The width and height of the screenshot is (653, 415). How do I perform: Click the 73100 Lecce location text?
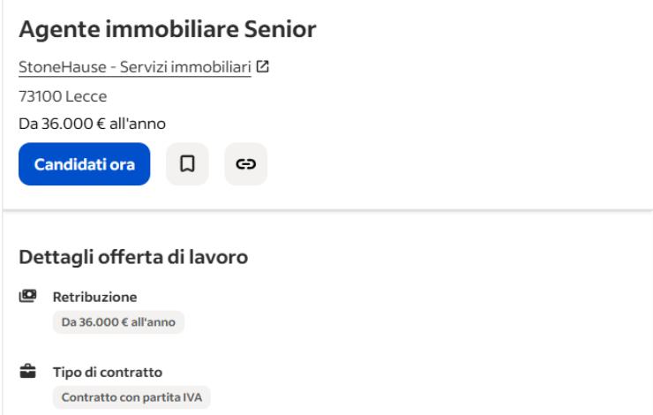[63, 95]
